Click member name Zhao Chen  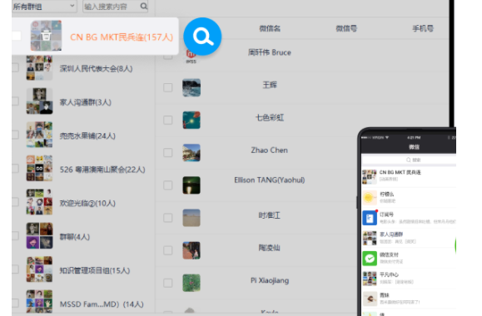(270, 151)
